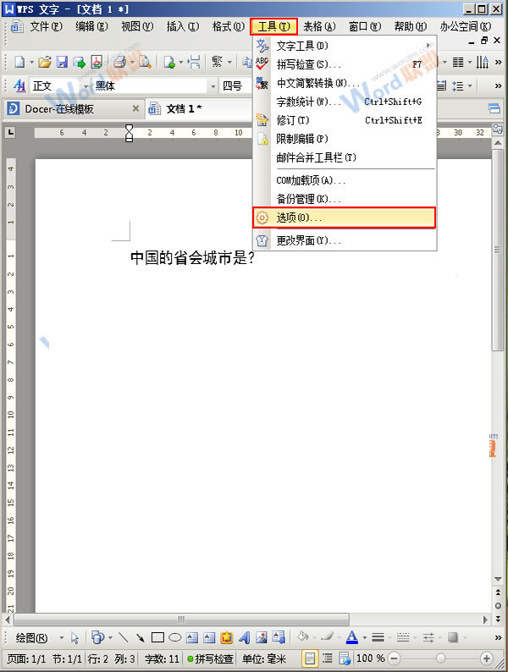Click the Dash style icon in drawing toolbar
Image resolution: width=508 pixels, height=672 pixels.
point(403,637)
